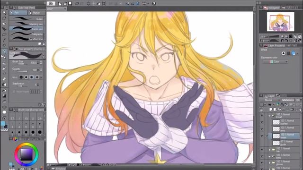Select the Gradient tool
This screenshot has width=303, height=170.
4,96
